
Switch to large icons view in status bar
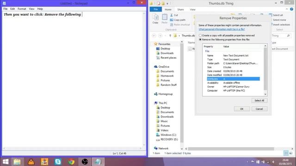pyautogui.click(x=291, y=153)
